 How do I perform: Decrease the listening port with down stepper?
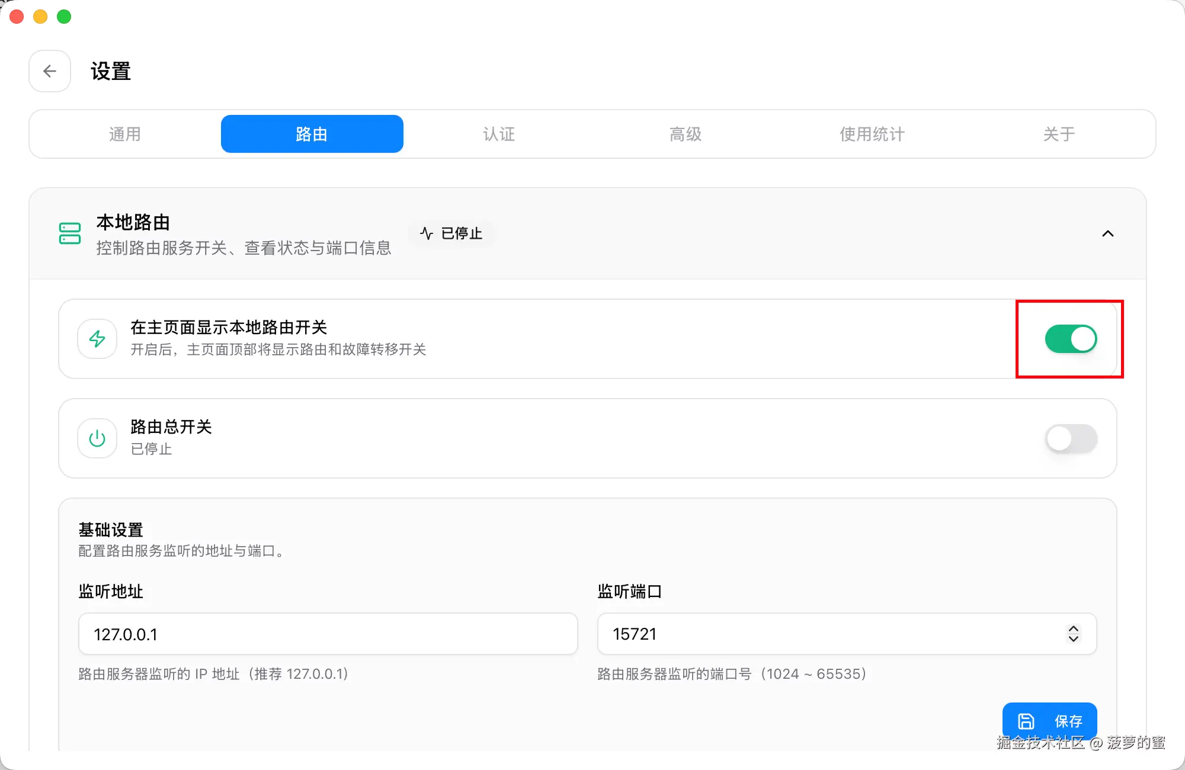(1073, 639)
